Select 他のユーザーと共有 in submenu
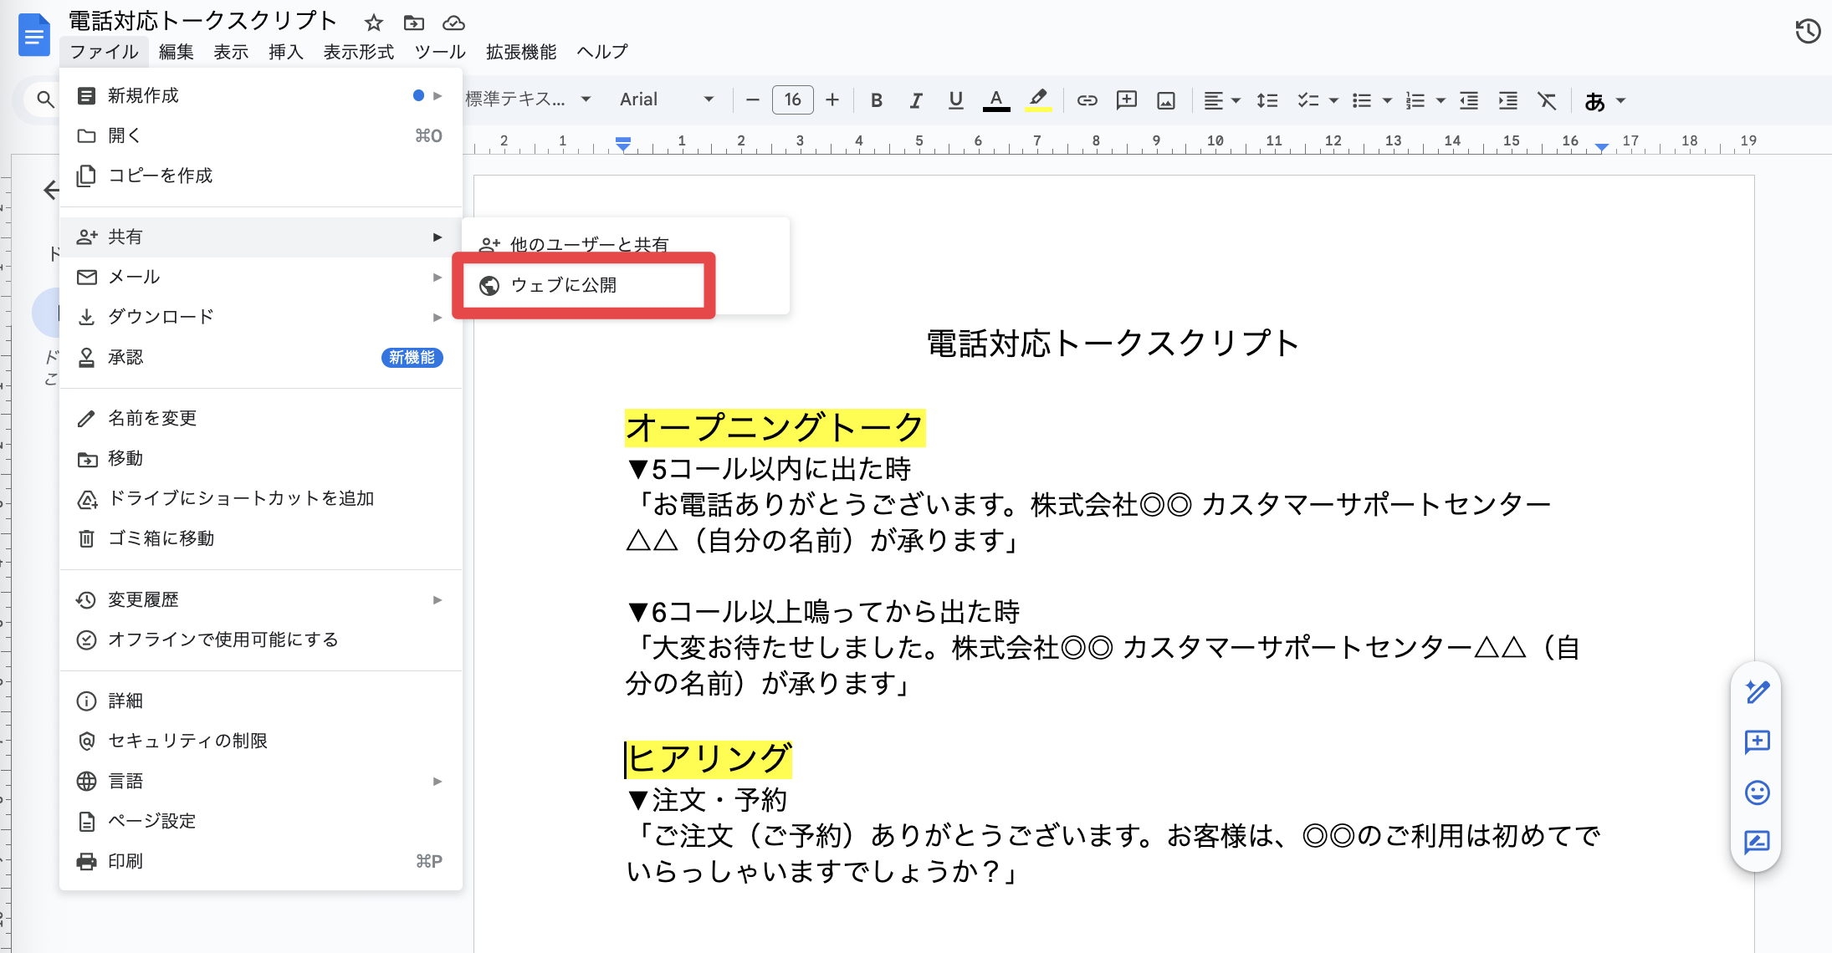 (626, 244)
